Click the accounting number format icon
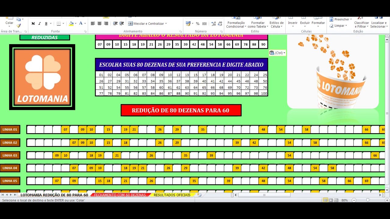Viewport: 390px width, 219px height. pyautogui.click(x=188, y=23)
